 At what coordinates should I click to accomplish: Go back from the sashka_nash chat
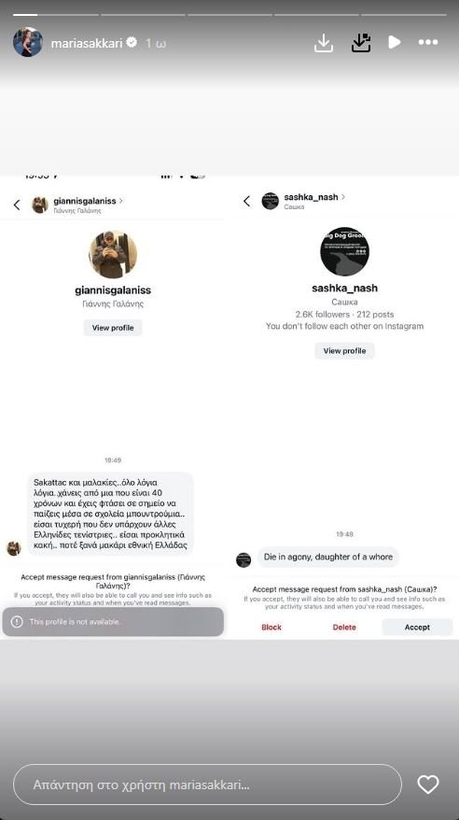[247, 202]
